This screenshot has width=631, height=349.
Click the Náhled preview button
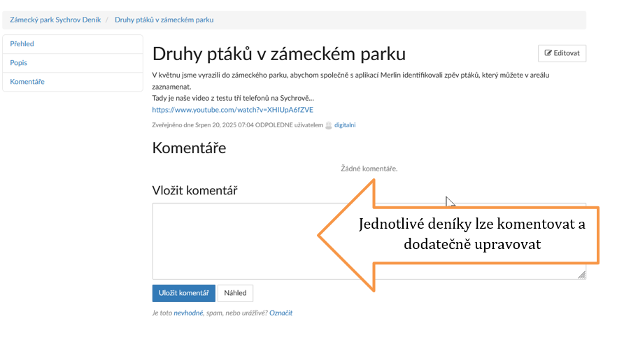235,293
